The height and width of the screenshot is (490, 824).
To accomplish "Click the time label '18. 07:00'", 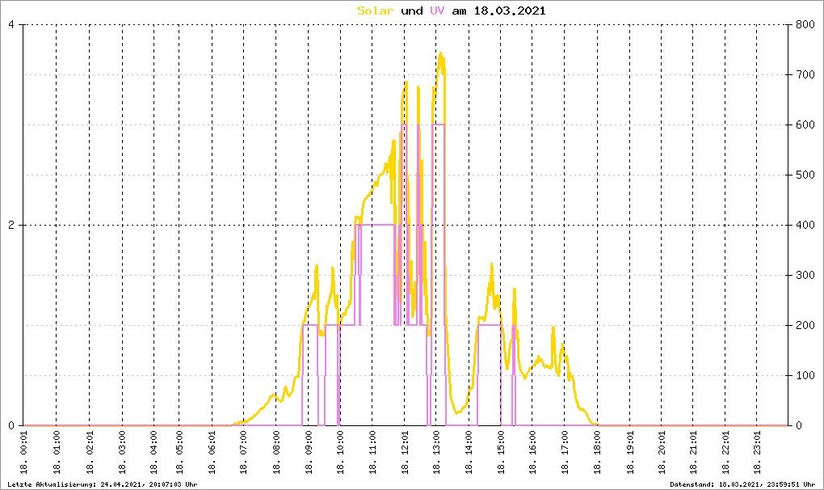I will [x=244, y=453].
